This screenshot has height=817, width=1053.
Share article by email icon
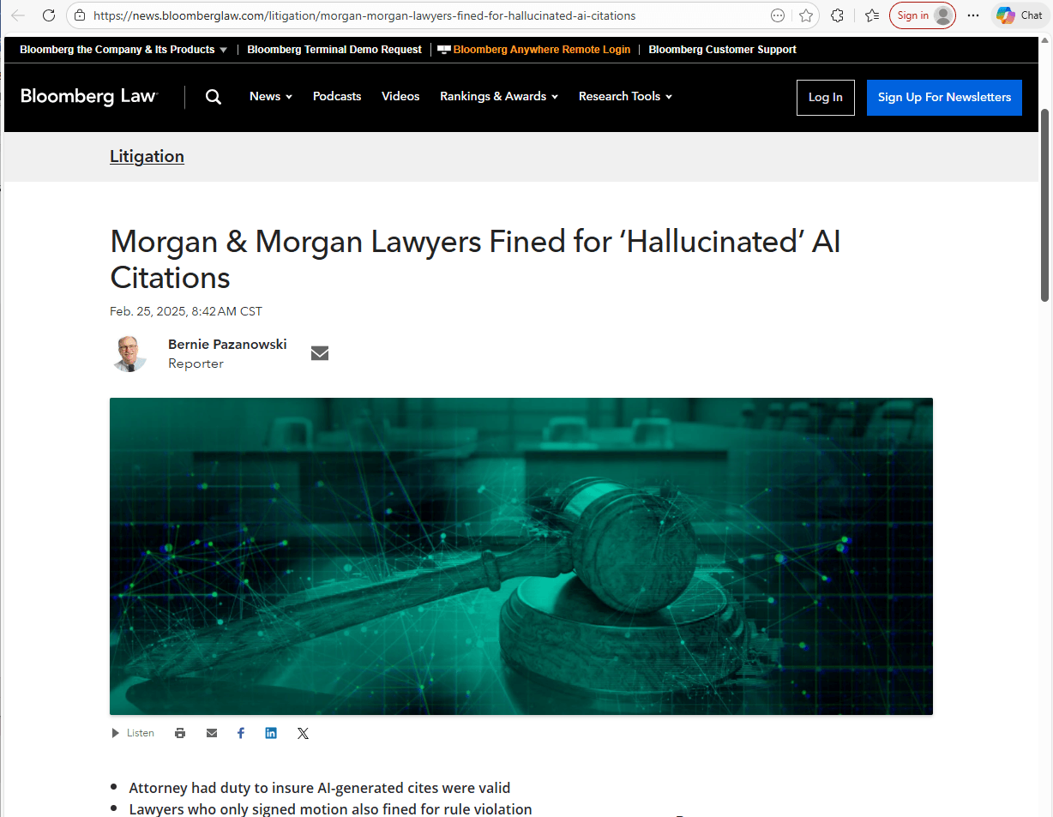tap(212, 733)
